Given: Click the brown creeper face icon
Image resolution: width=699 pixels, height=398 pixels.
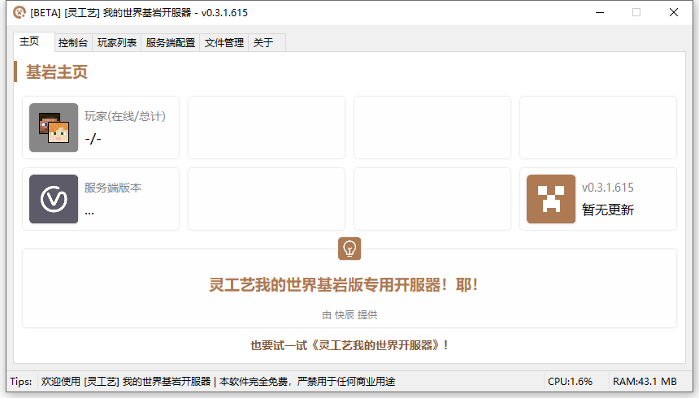Looking at the screenshot, I should click(x=551, y=199).
